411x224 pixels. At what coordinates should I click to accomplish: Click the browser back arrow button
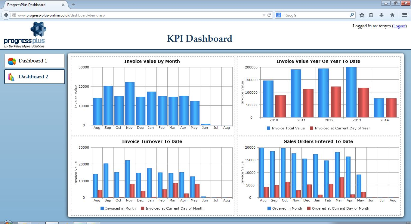pos(6,15)
